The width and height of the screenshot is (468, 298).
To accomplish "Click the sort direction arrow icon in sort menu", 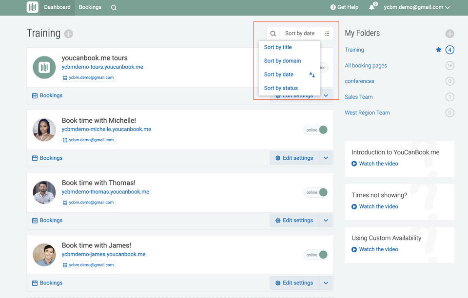I will 312,74.
